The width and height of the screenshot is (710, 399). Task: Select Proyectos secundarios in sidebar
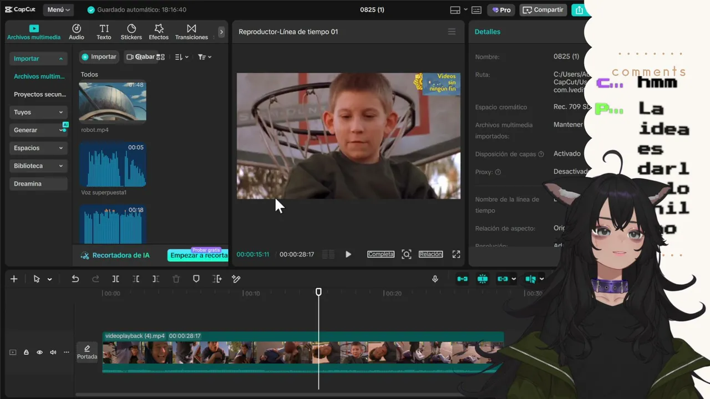point(39,94)
